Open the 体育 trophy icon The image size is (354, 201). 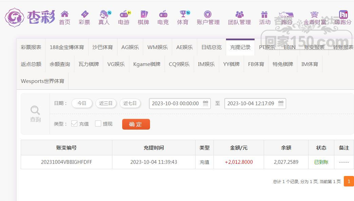183,14
